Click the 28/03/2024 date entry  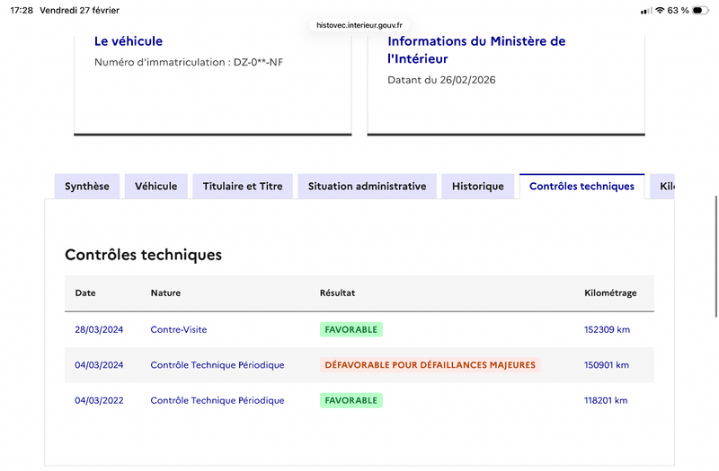point(99,329)
